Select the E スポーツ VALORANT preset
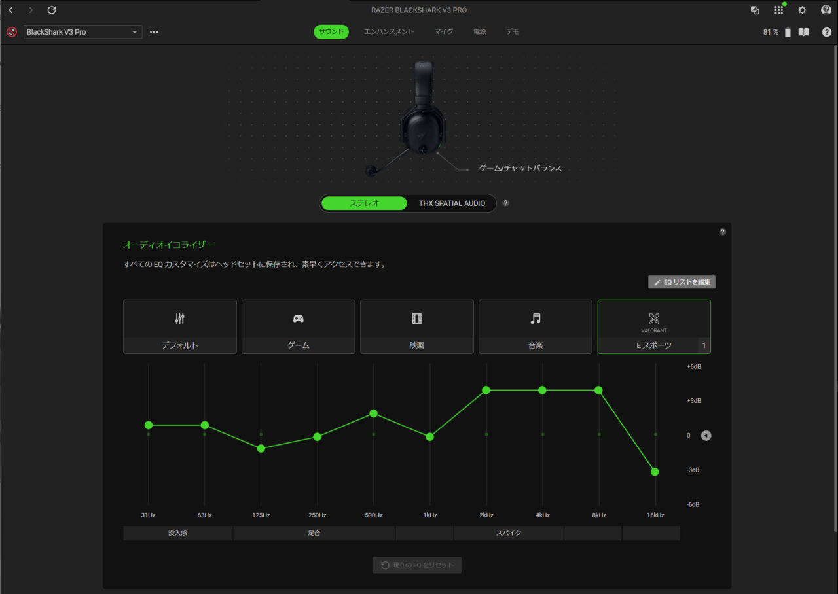This screenshot has width=838, height=594. coord(654,326)
